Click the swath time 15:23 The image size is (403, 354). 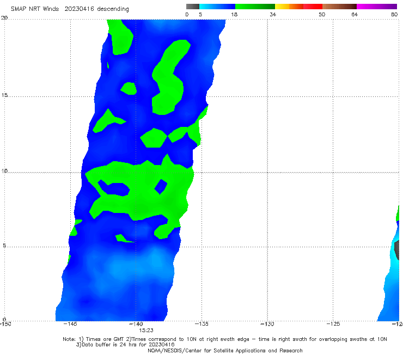click(x=146, y=331)
